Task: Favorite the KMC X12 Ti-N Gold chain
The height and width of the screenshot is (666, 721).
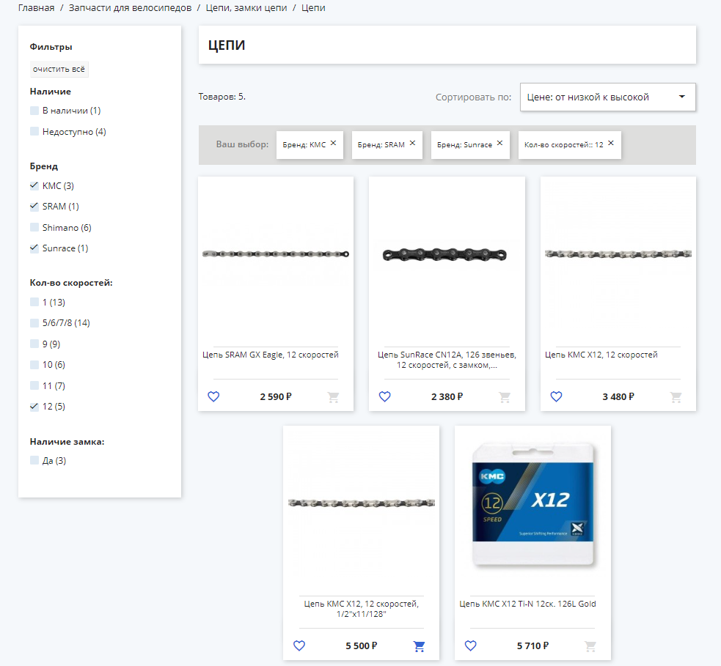Action: tap(470, 645)
